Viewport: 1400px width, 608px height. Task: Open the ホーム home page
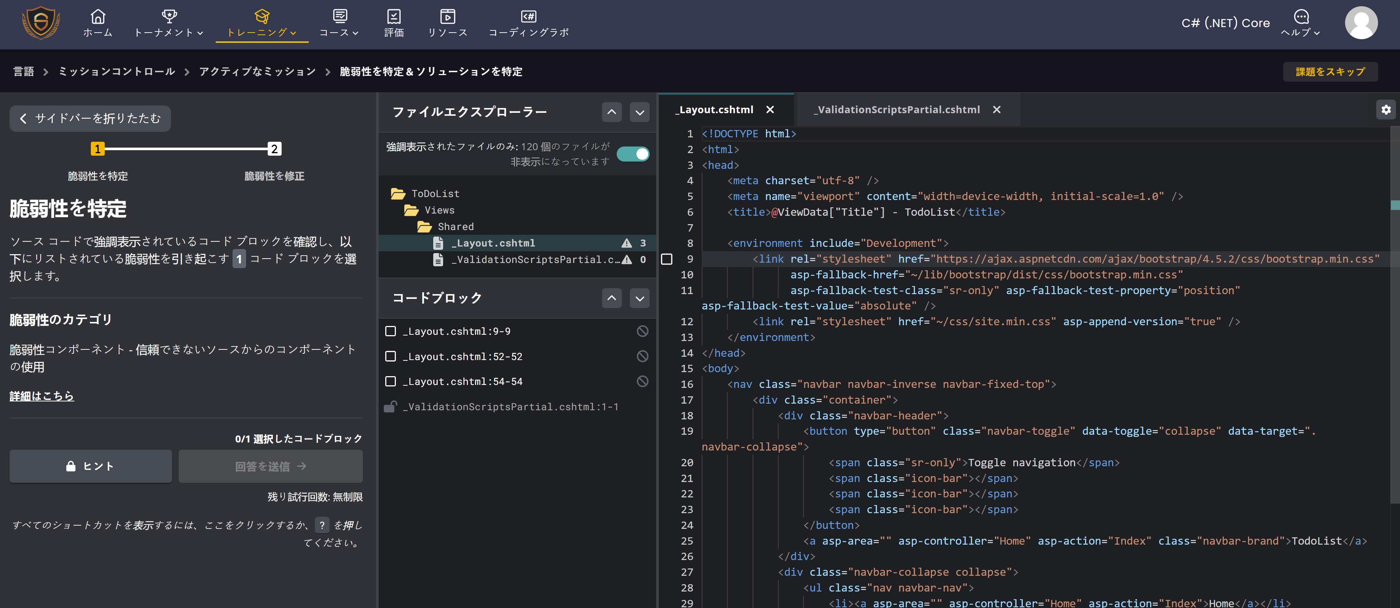[x=98, y=24]
